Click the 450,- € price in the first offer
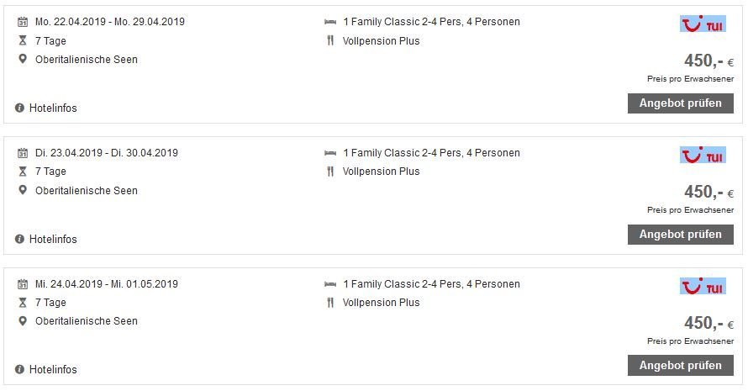748x391 pixels. (708, 61)
